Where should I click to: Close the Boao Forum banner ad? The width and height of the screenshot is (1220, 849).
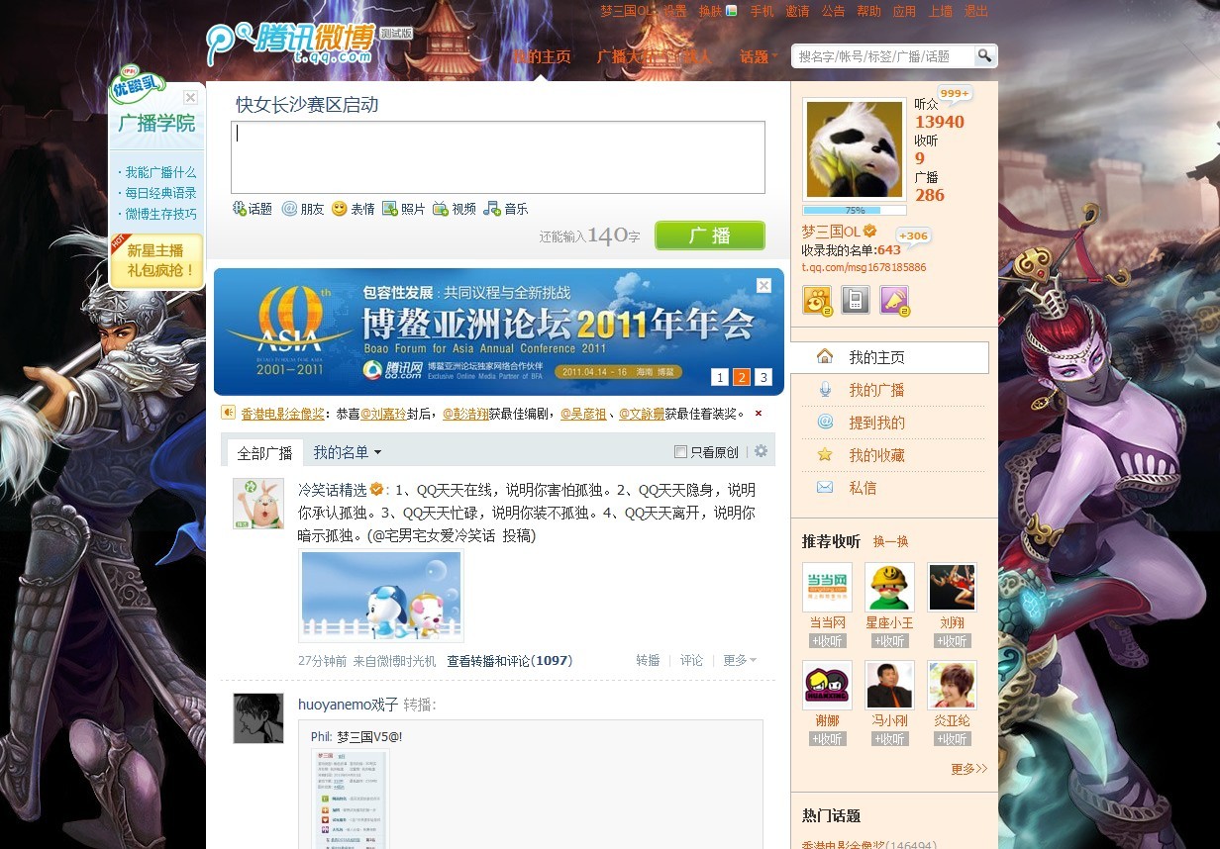pyautogui.click(x=763, y=285)
